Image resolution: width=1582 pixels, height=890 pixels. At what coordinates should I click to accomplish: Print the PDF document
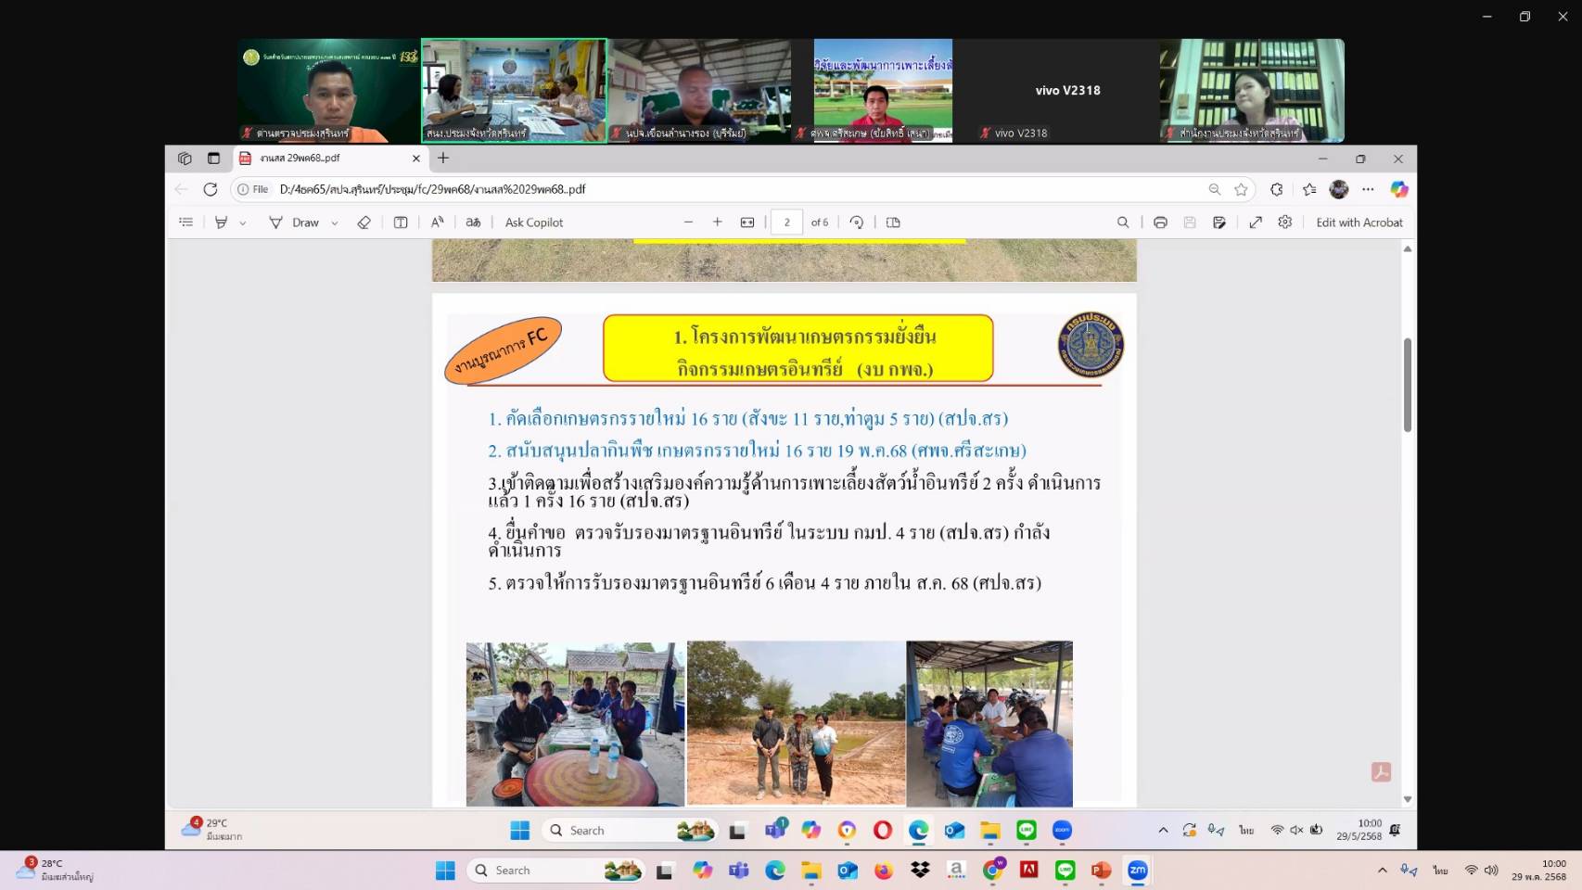(1160, 222)
